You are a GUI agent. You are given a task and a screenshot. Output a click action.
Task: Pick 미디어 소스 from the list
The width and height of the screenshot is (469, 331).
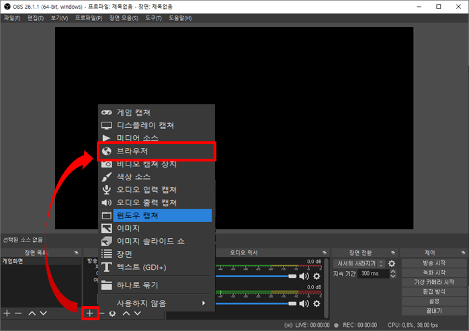[x=157, y=138]
